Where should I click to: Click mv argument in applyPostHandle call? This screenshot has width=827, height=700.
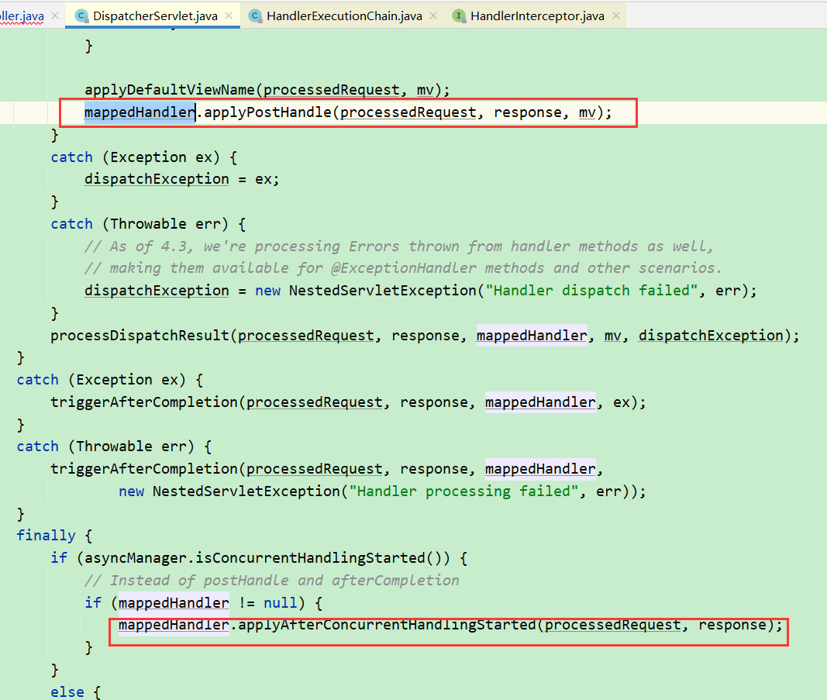click(587, 112)
